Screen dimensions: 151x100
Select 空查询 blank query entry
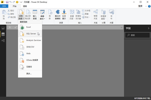[x=30, y=67]
